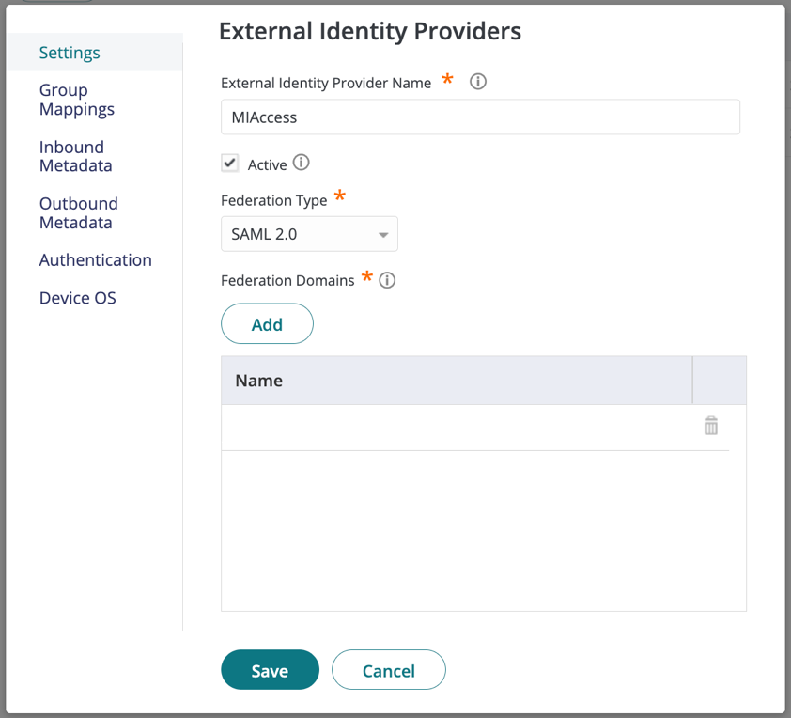Switch to the Authentication section
The width and height of the screenshot is (791, 718).
(x=95, y=259)
